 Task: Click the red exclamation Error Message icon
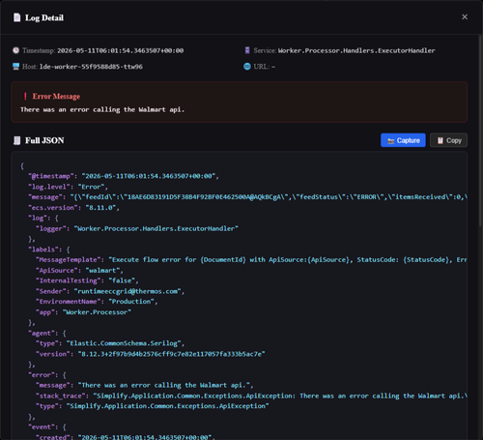tap(25, 96)
